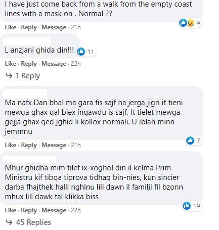Like the 'Ma nafx Dan' comment
This screenshot has height=230, width=219.
pos(11,145)
